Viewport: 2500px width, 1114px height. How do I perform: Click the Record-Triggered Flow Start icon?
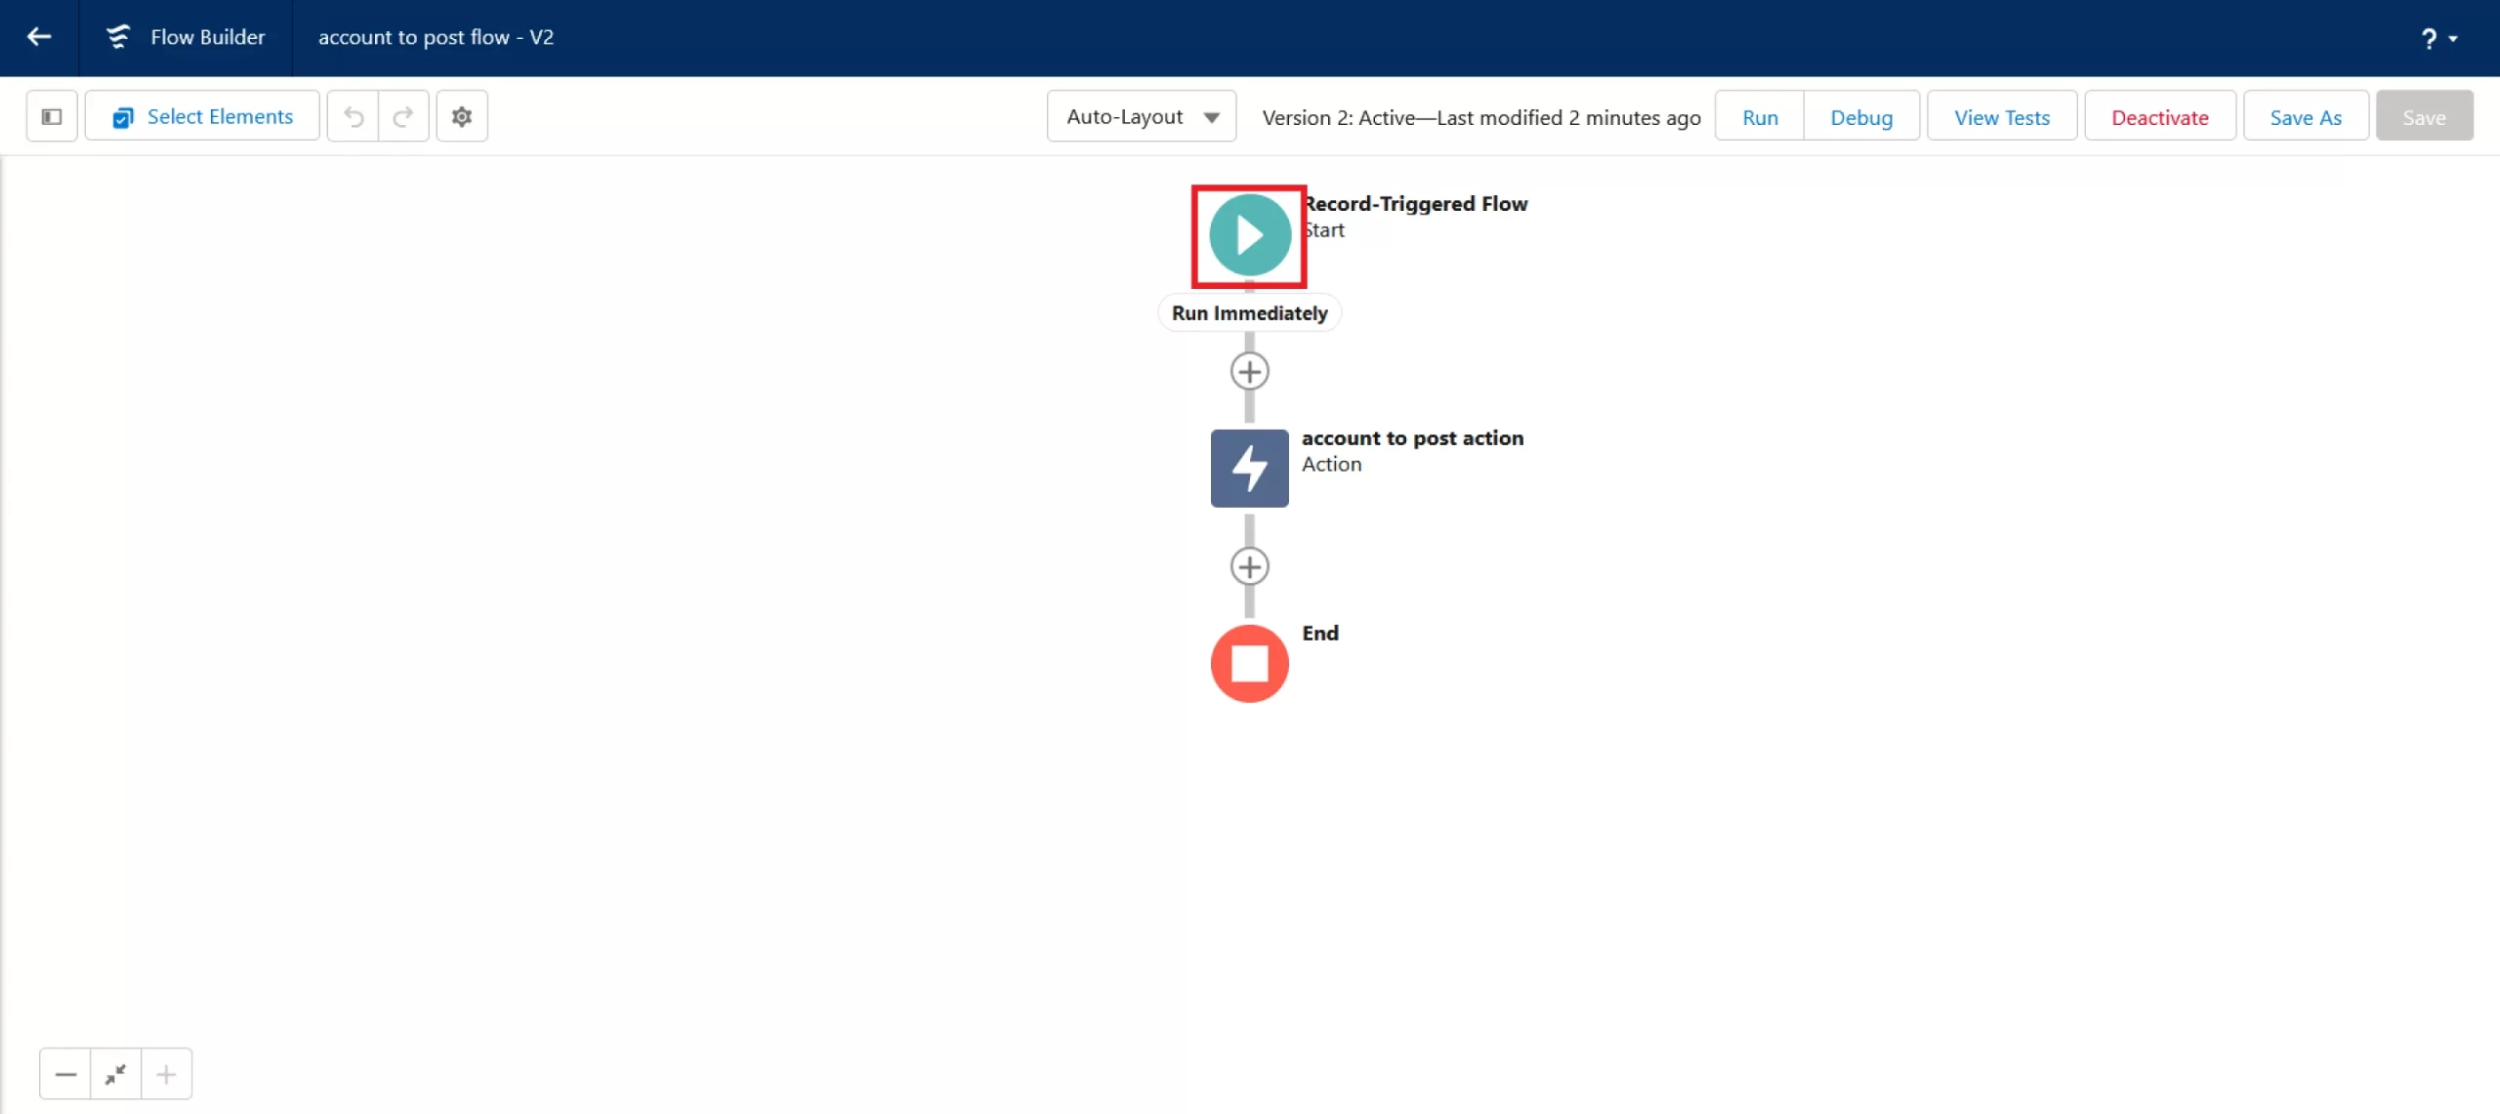1248,234
